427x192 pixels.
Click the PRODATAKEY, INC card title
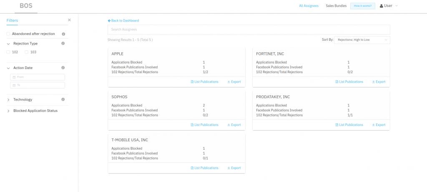(273, 97)
